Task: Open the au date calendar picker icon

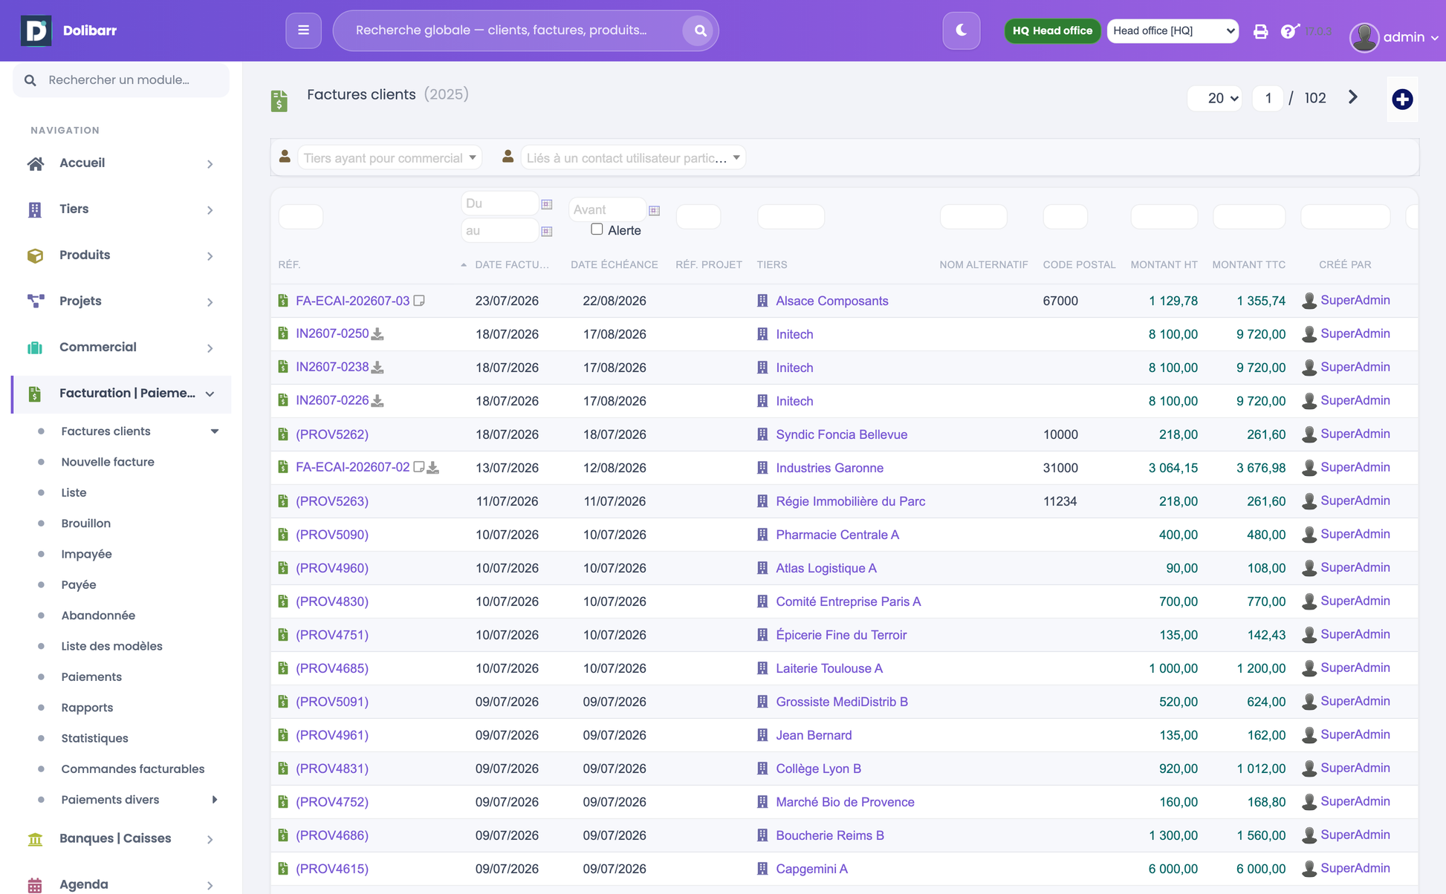Action: [x=547, y=232]
